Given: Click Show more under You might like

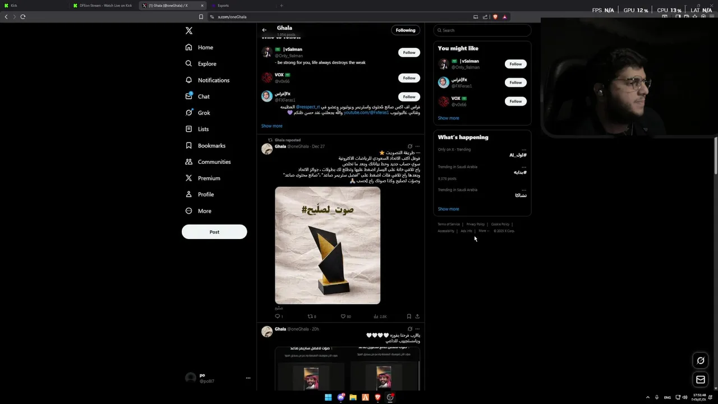Looking at the screenshot, I should point(448,118).
